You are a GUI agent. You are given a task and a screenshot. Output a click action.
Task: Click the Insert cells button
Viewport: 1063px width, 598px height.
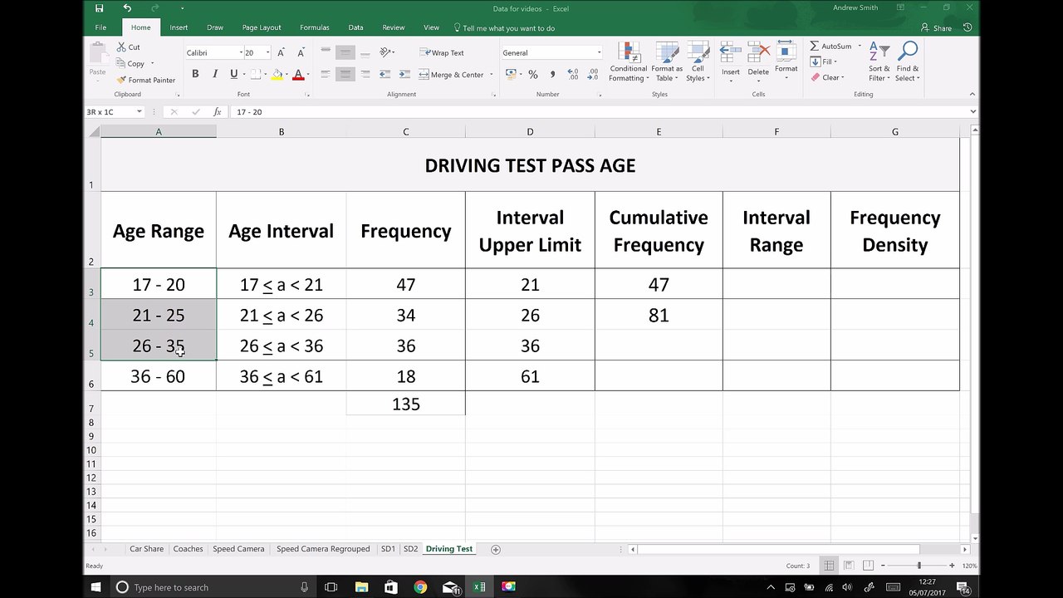click(x=731, y=61)
